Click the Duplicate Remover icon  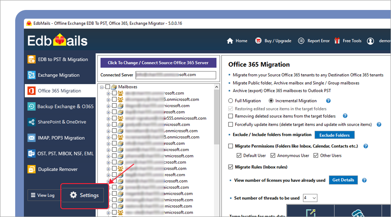31,169
